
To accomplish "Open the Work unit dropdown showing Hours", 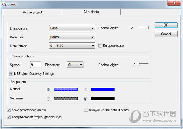I will (72, 37).
